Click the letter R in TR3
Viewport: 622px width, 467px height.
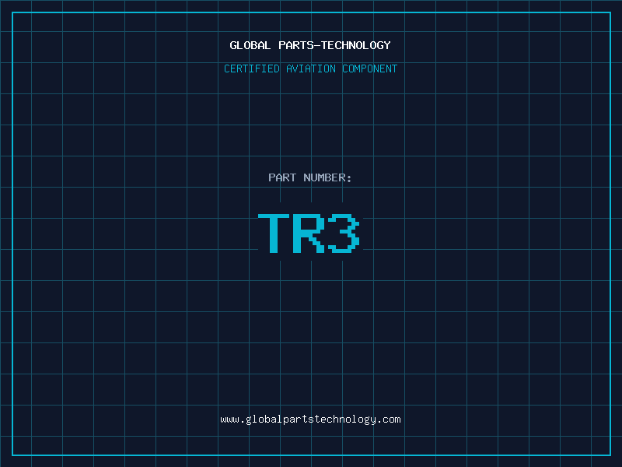[309, 233]
